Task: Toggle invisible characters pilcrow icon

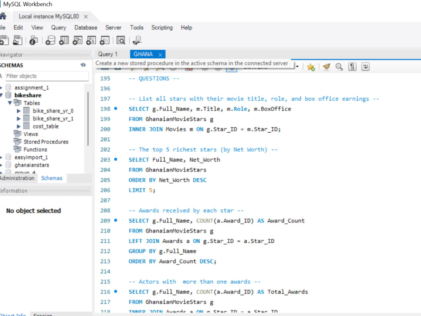Action: [352, 67]
